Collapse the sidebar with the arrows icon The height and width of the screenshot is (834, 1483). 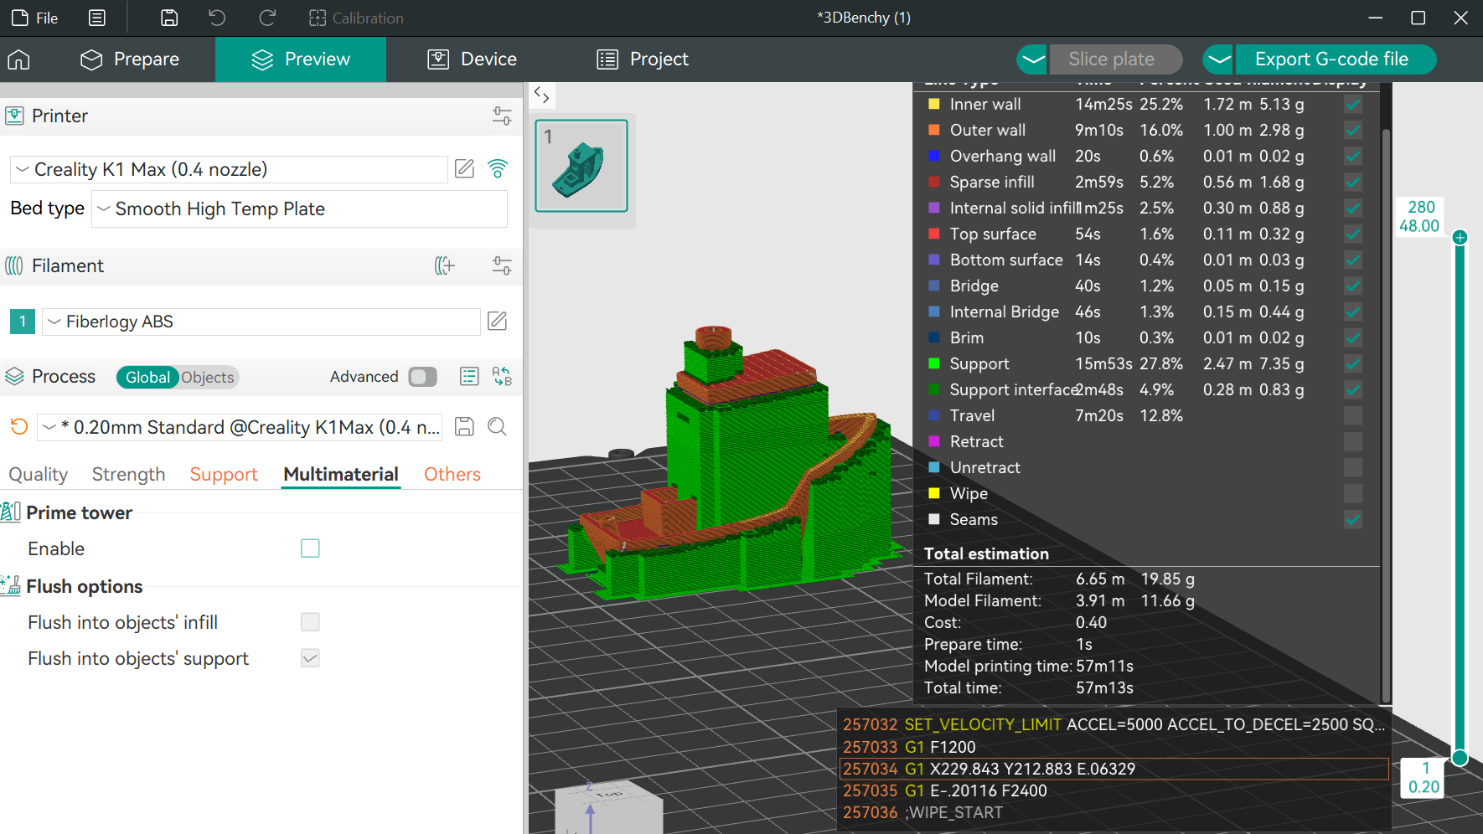542,95
